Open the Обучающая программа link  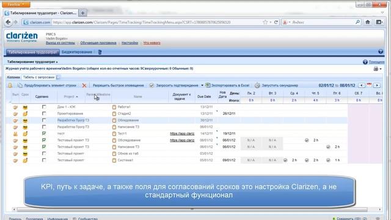click(x=98, y=43)
